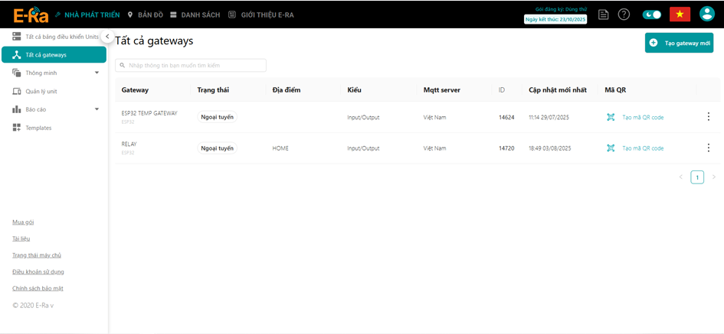The height and width of the screenshot is (334, 724).
Task: Open NHÀ PHÁT TRIỂN top menu
Action: [x=87, y=15]
